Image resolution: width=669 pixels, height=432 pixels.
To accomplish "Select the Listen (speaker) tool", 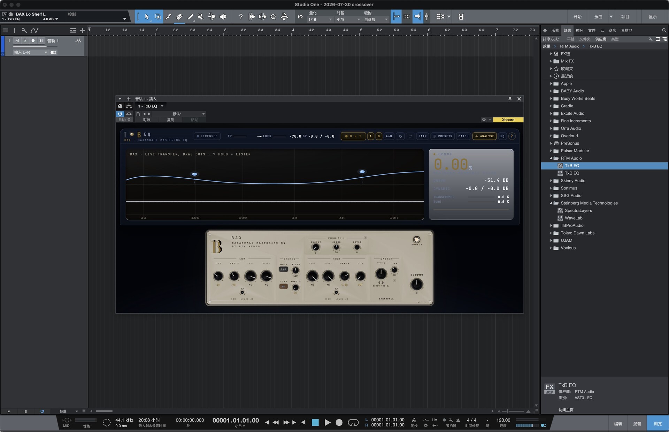I will pyautogui.click(x=223, y=16).
